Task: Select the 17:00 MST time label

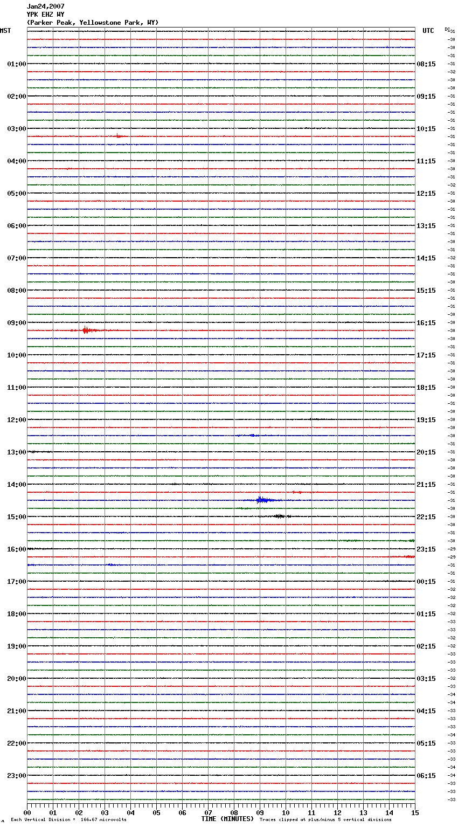Action: pos(17,582)
